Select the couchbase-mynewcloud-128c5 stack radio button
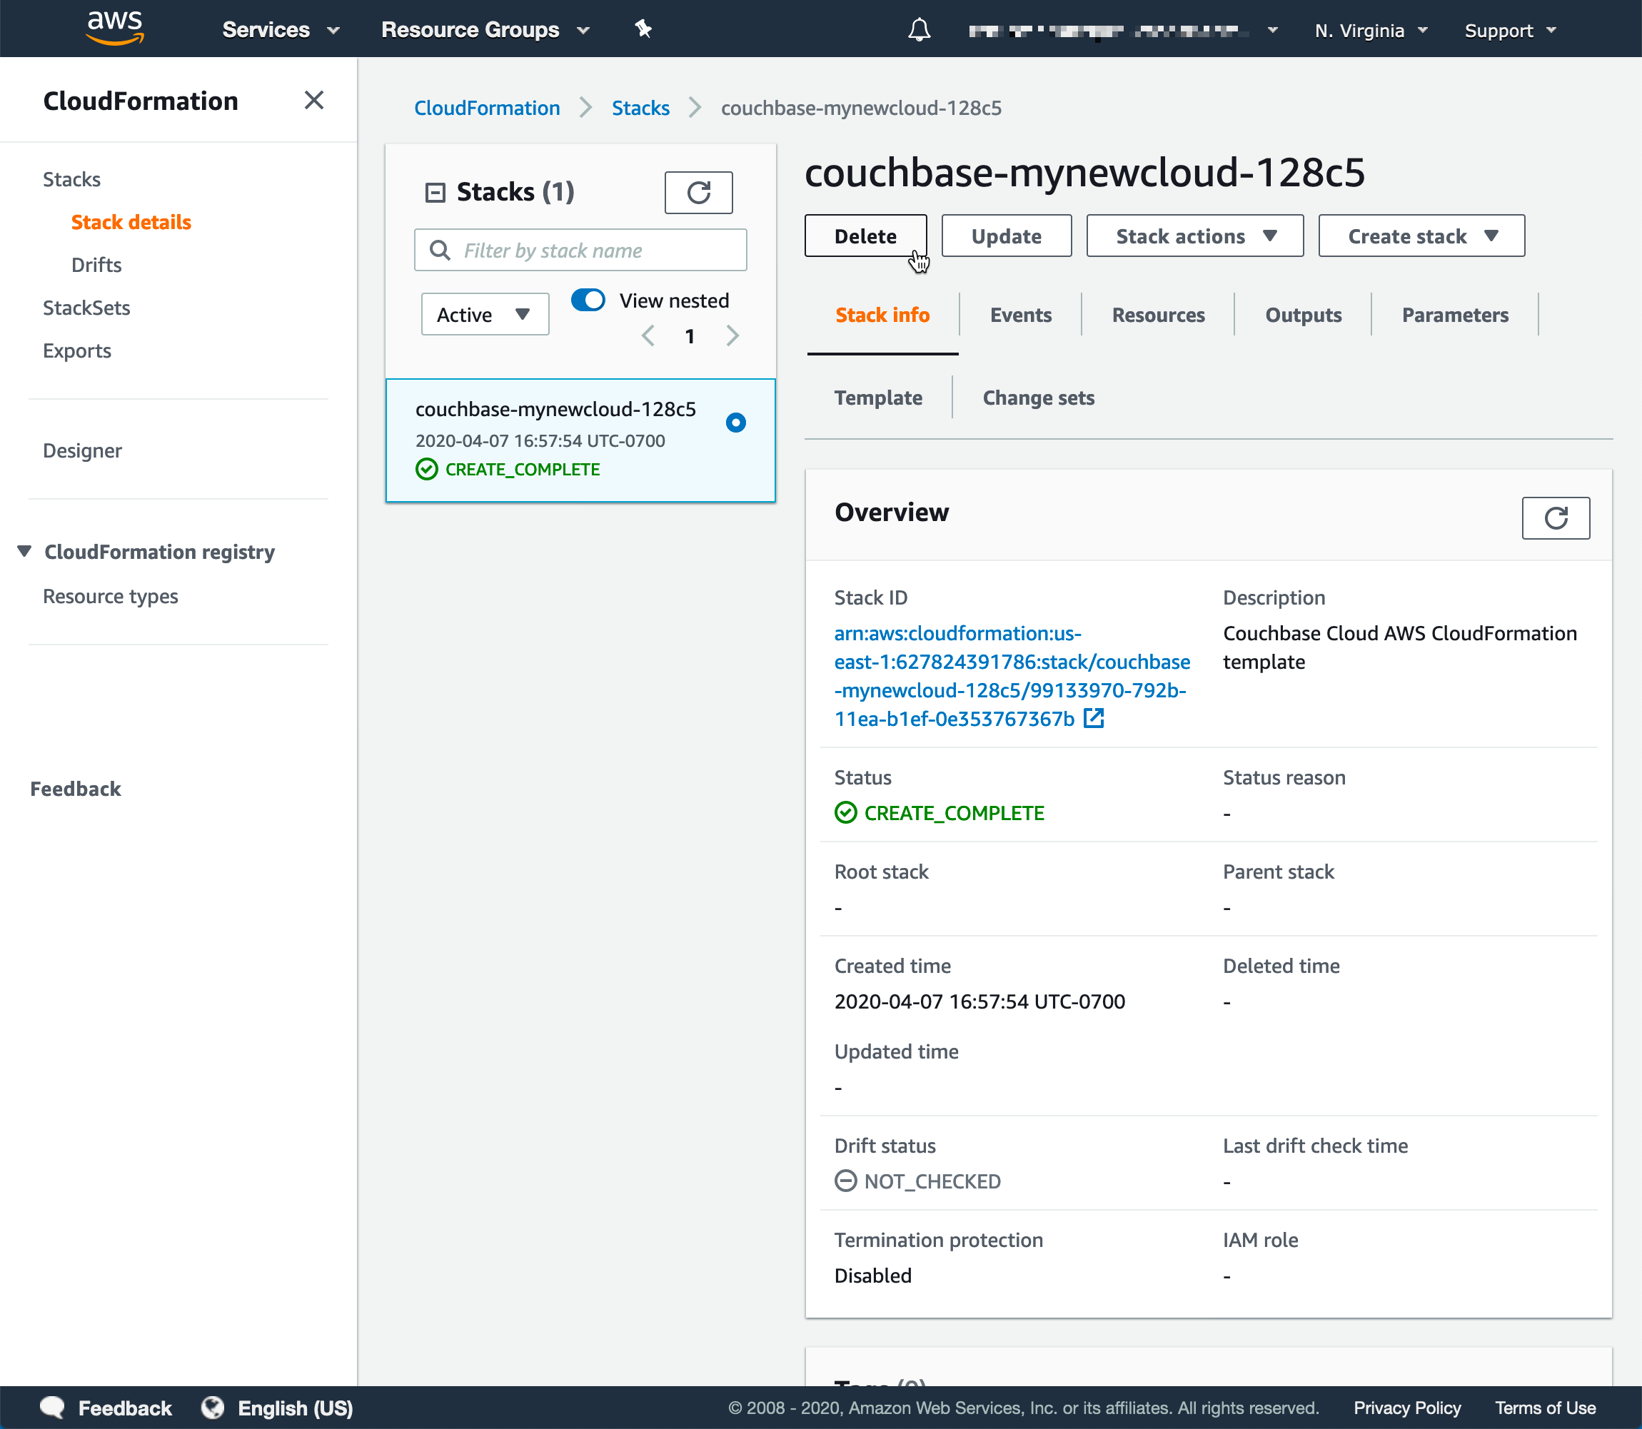Screen dimensions: 1642x1429 [735, 422]
